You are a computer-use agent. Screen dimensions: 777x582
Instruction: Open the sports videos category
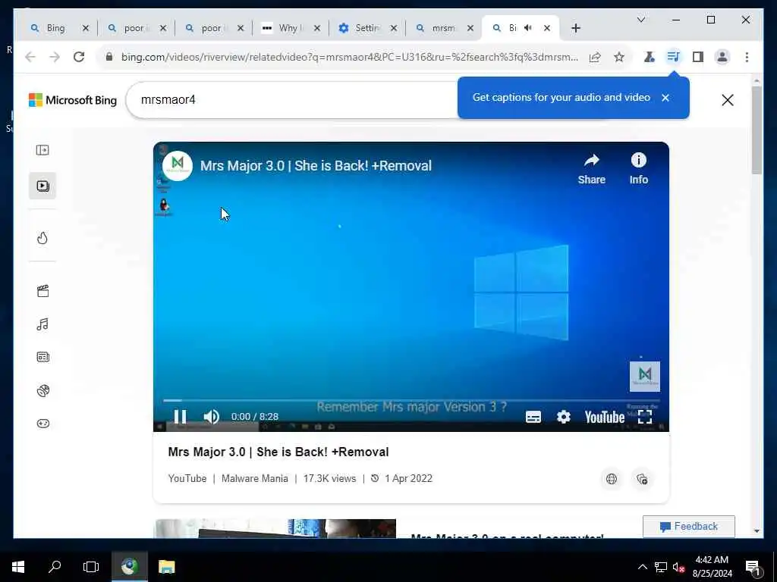(x=42, y=390)
